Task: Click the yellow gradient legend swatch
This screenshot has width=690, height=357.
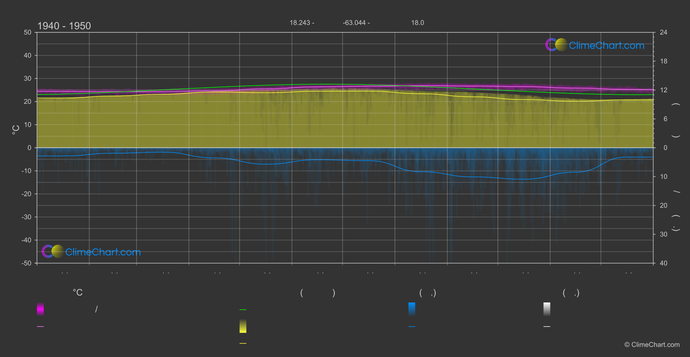Action: 243,326
